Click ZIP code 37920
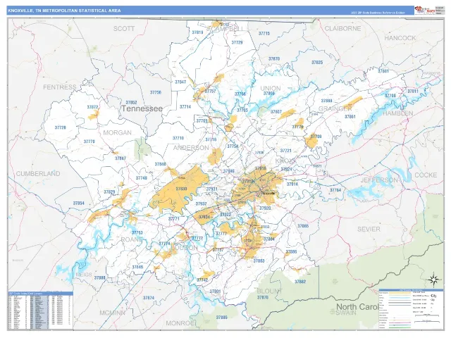Viewport: 451px width, 338px height. [265, 208]
